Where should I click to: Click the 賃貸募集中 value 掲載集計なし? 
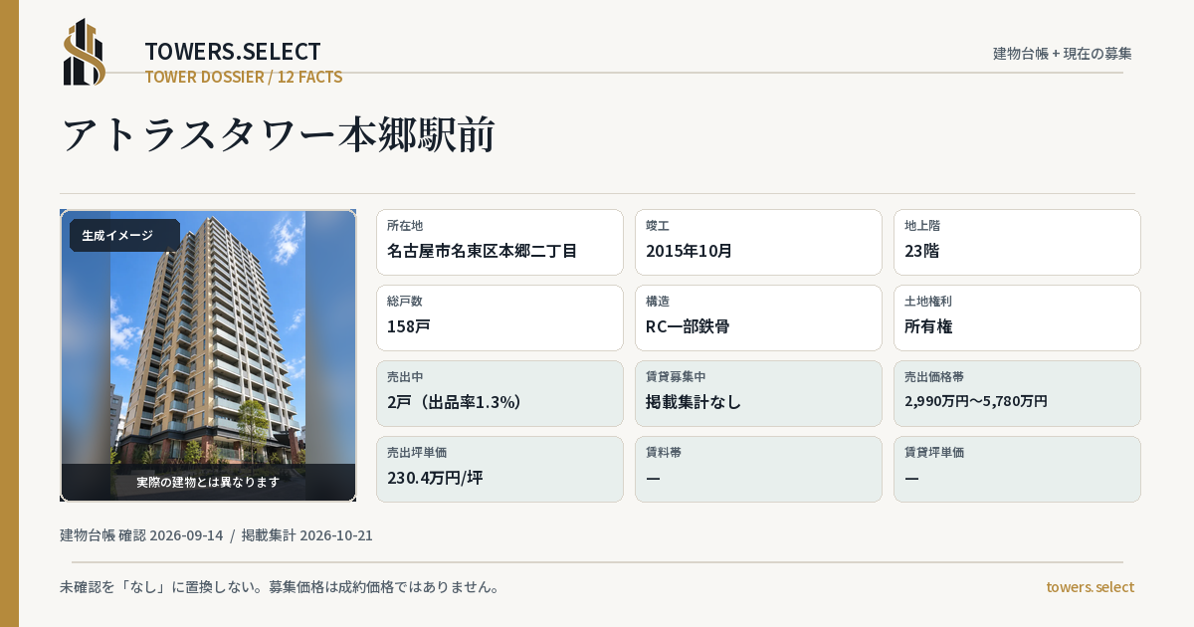point(694,402)
